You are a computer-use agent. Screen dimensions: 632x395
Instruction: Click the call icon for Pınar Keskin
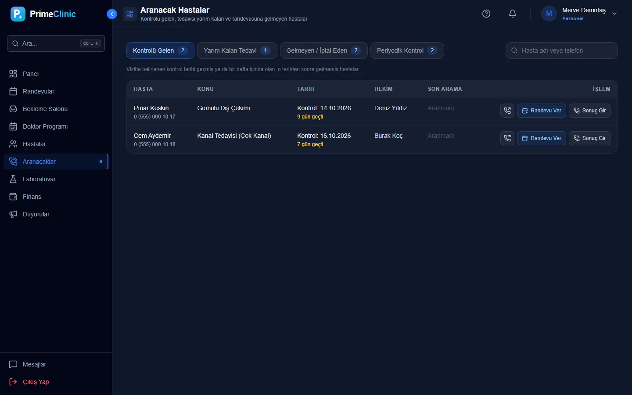point(507,111)
